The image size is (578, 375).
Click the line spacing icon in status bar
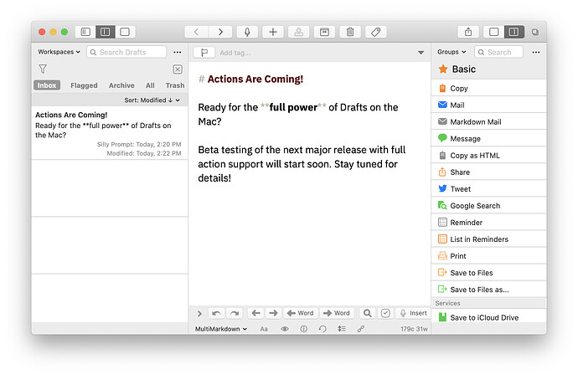(x=342, y=329)
